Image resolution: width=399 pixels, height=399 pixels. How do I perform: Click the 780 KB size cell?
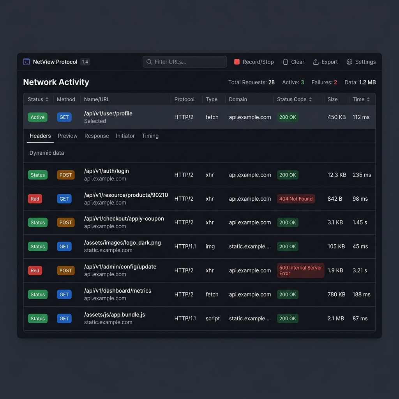point(336,295)
